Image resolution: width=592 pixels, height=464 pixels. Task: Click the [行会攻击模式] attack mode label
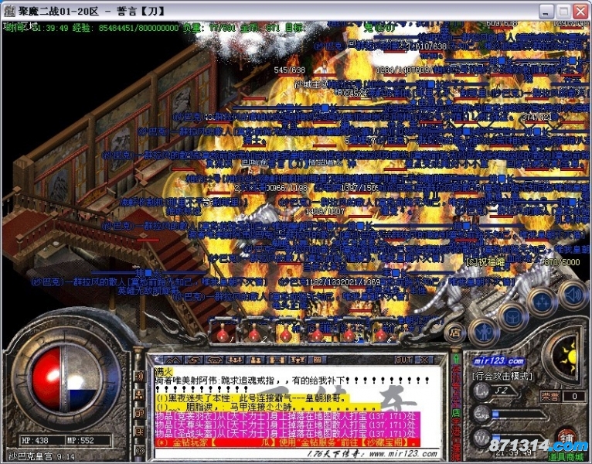pos(502,376)
